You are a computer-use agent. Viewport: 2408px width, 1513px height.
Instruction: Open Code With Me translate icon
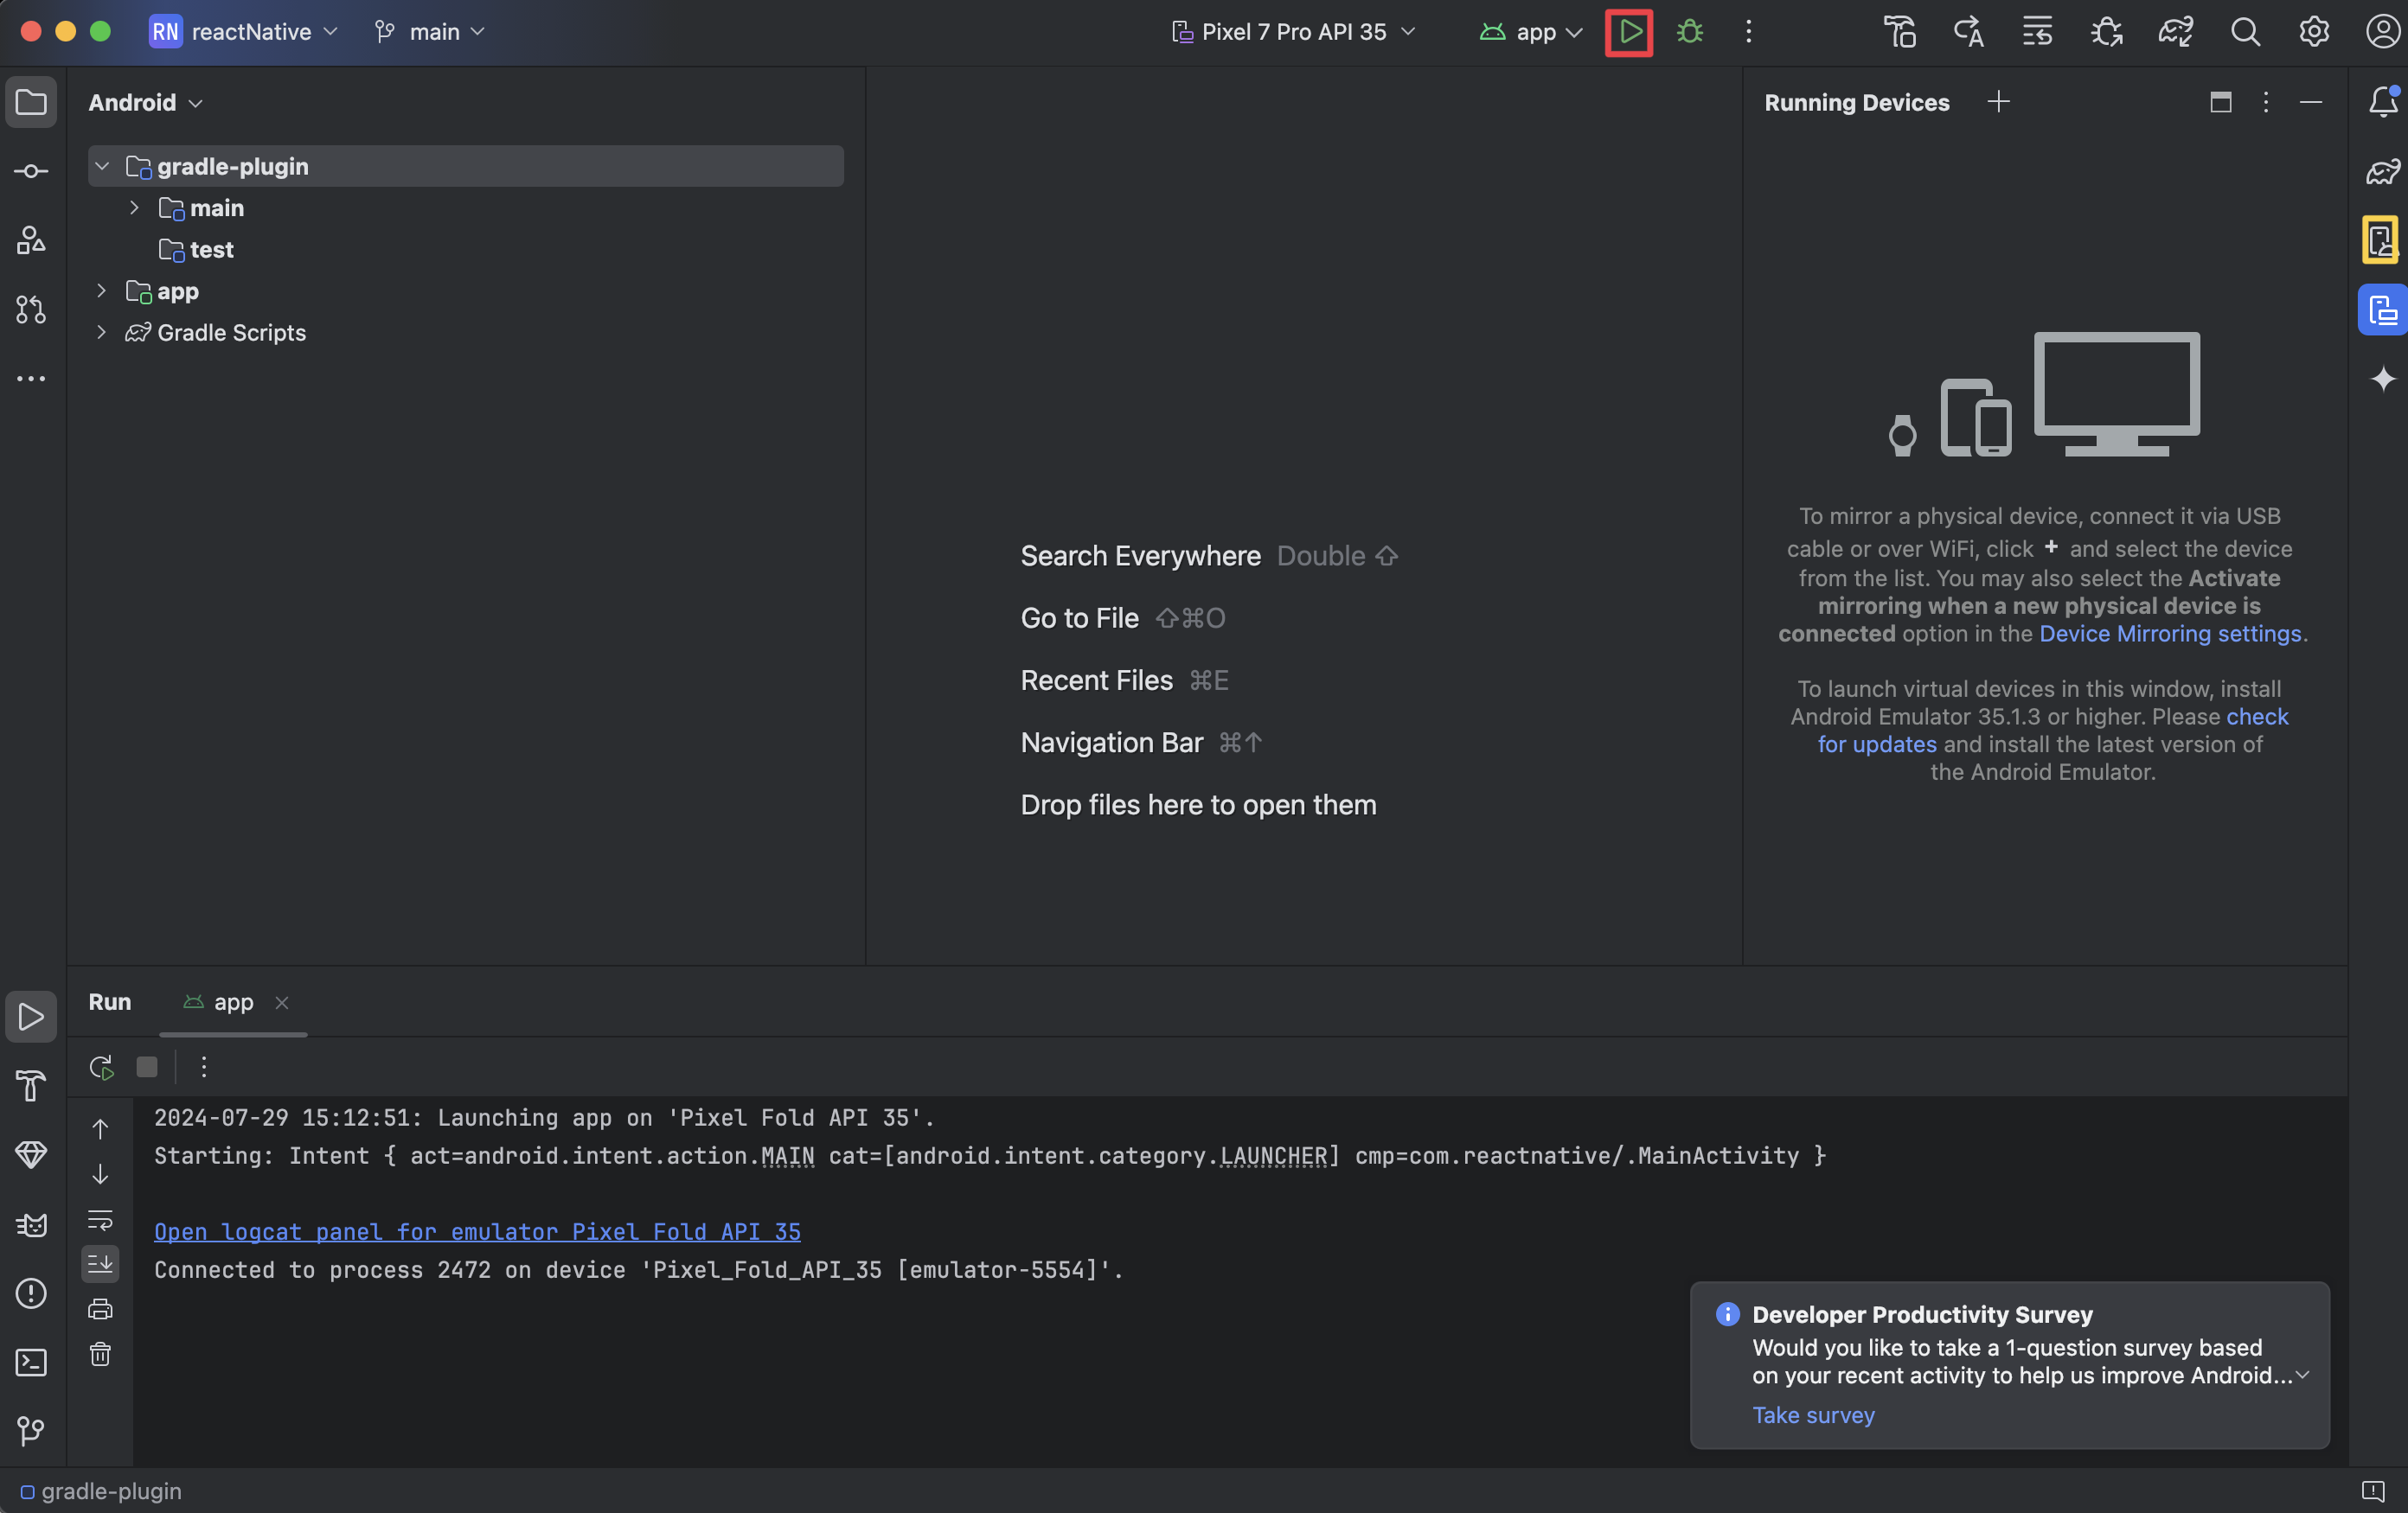point(1968,32)
